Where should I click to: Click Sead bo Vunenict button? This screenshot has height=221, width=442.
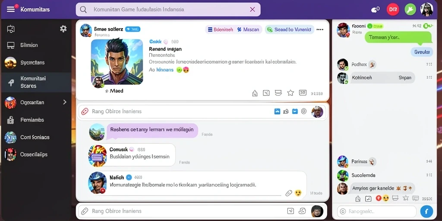click(289, 29)
